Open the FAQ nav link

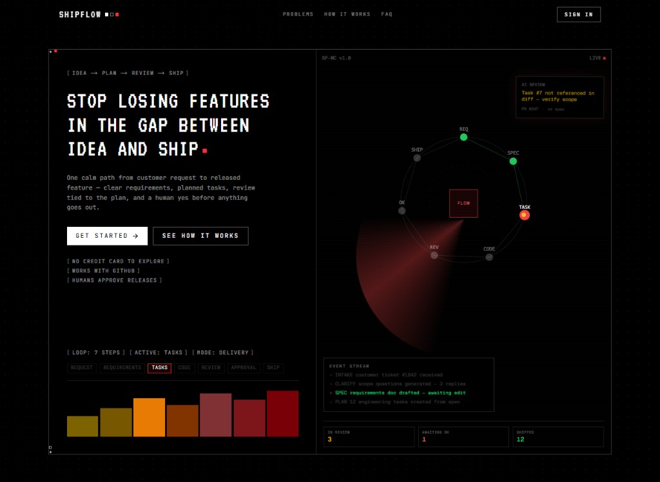[387, 14]
